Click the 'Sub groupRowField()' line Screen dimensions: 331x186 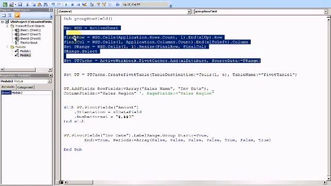coord(88,19)
